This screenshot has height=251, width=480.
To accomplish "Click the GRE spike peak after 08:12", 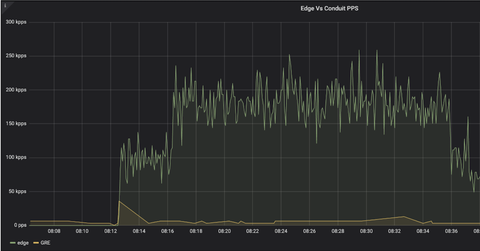I will click(119, 201).
